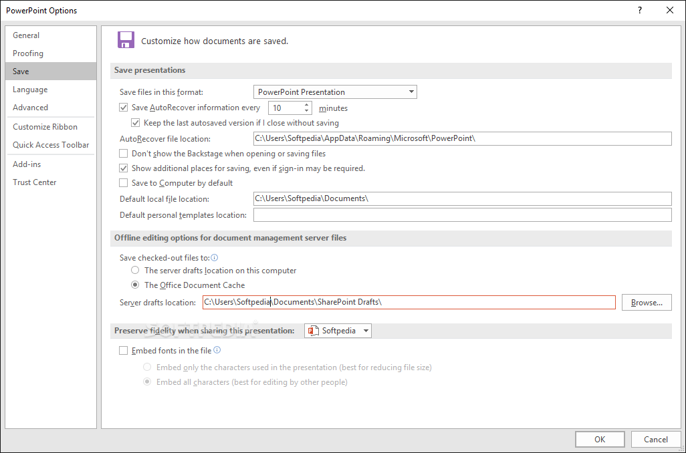Screen dimensions: 686x453
Task: Click the Server drafts location field
Action: click(409, 302)
